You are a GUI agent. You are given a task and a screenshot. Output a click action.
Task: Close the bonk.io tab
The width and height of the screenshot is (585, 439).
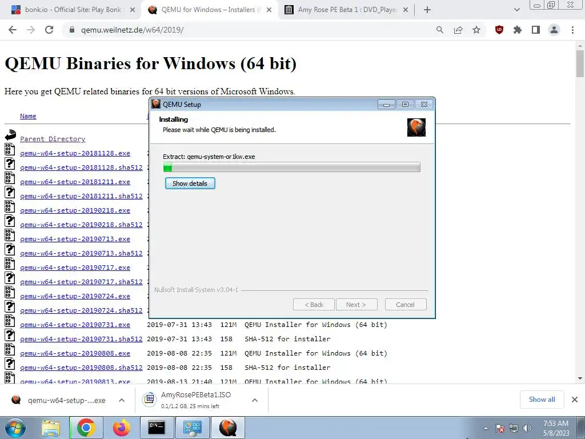tap(133, 10)
